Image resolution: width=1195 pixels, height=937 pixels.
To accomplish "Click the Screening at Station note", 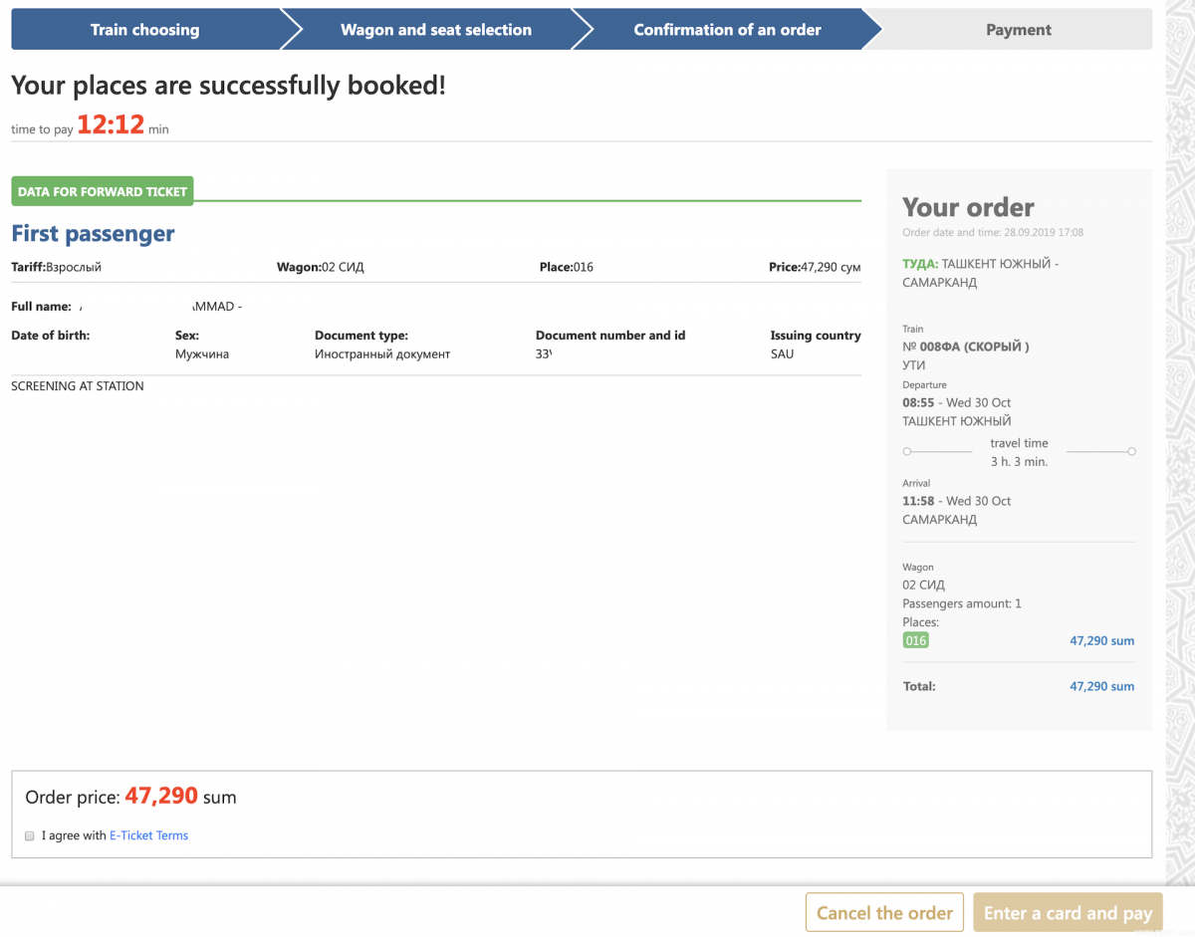I will coord(78,386).
